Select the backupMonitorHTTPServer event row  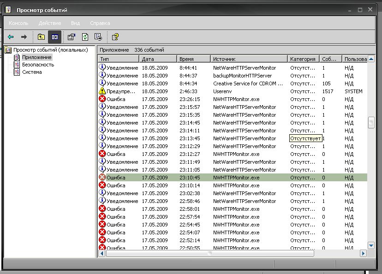233,76
